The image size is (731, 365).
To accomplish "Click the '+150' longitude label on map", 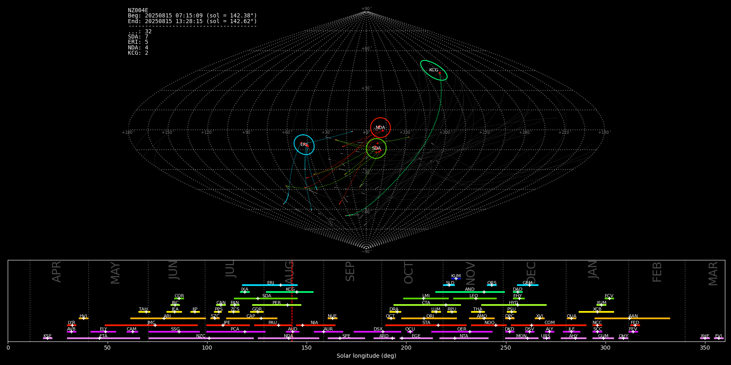I will pos(167,133).
